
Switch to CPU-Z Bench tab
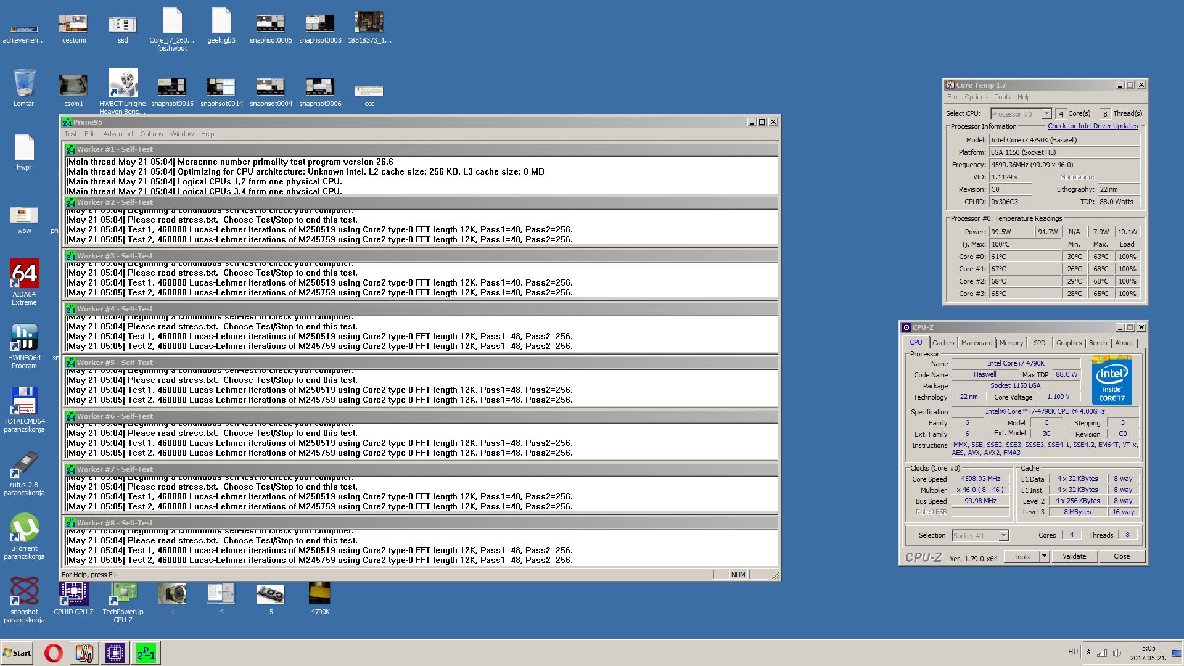pos(1098,343)
